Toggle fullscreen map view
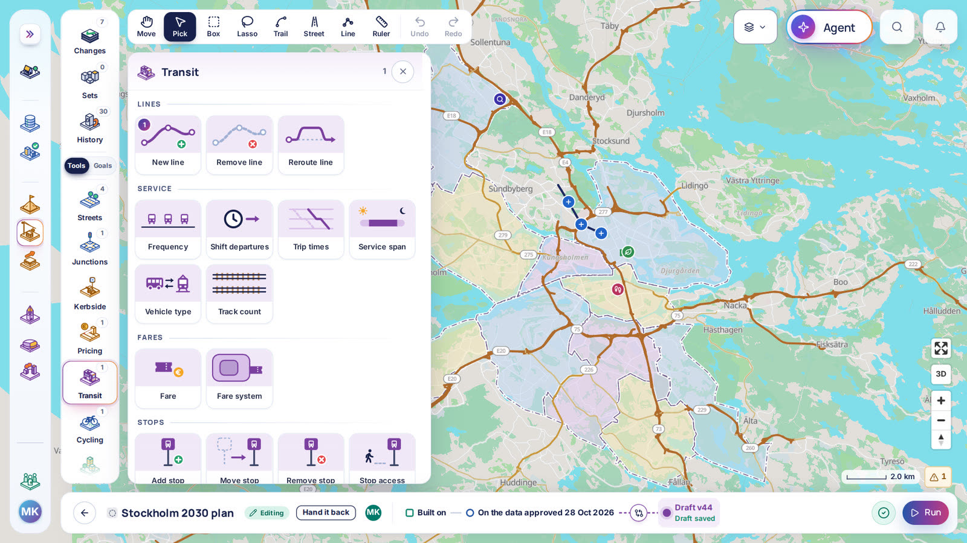Screen dimensions: 967x543 pyautogui.click(x=941, y=348)
